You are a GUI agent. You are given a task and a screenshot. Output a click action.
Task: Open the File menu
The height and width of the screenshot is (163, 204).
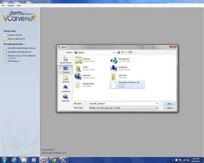3,6
